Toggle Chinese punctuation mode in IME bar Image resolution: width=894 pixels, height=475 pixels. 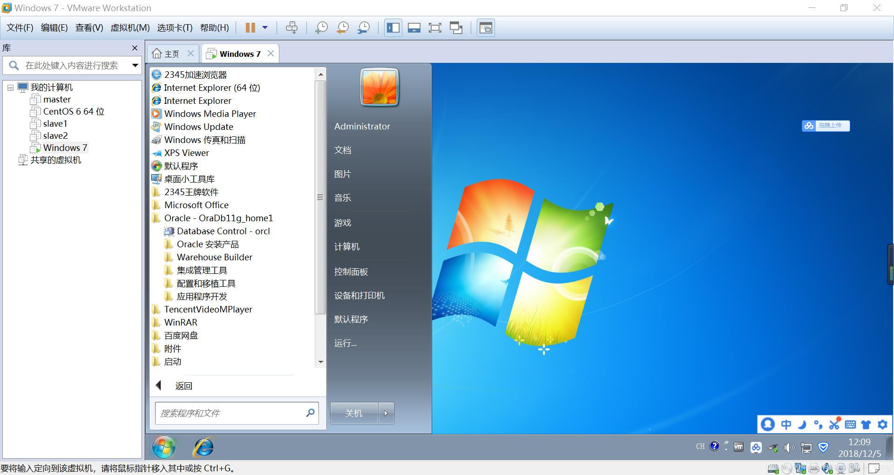818,424
